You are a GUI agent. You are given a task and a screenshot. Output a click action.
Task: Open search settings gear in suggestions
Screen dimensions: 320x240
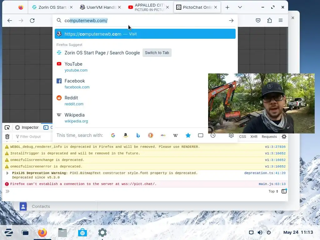pyautogui.click(x=231, y=136)
